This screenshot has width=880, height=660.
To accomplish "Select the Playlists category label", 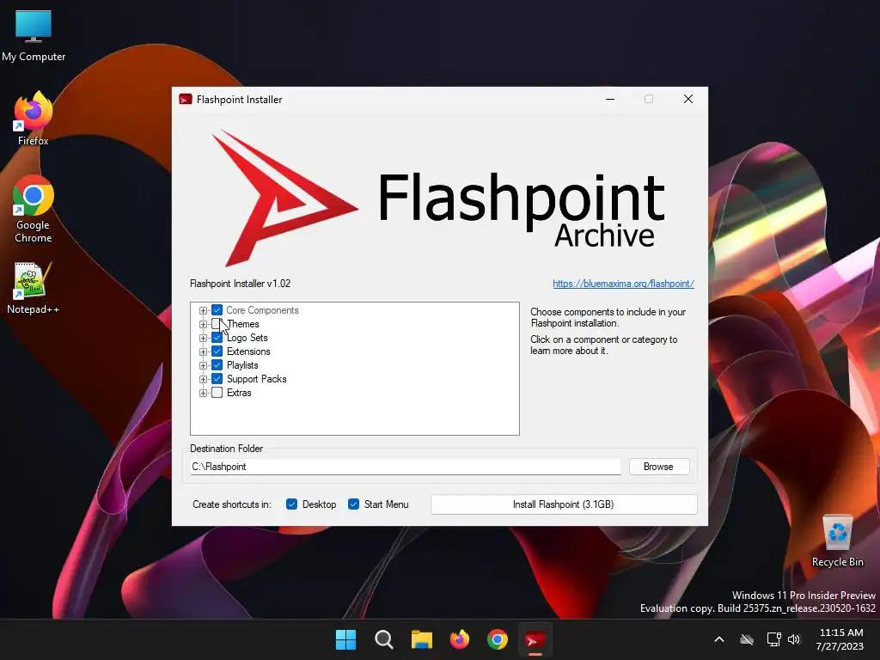I will [x=242, y=365].
